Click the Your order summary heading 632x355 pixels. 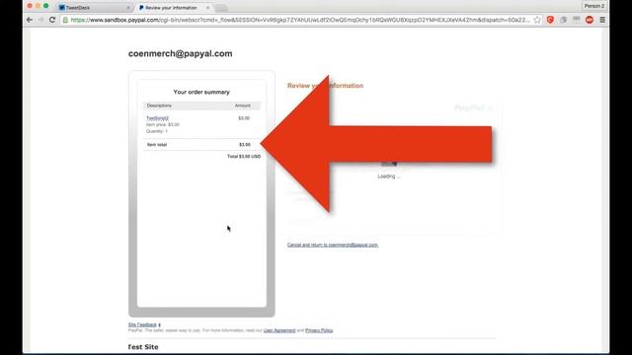point(201,92)
